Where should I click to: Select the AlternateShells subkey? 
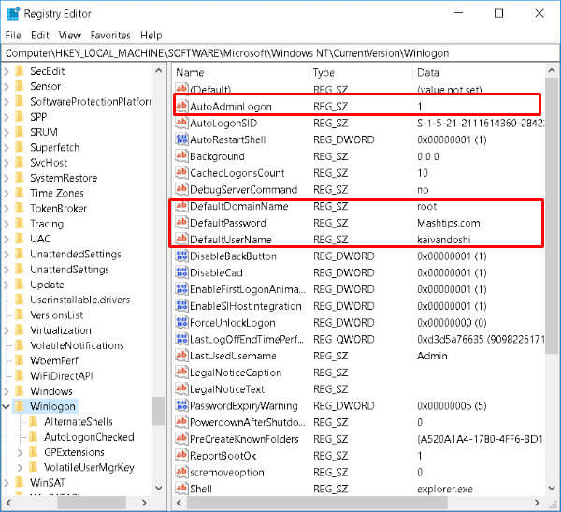pos(79,422)
